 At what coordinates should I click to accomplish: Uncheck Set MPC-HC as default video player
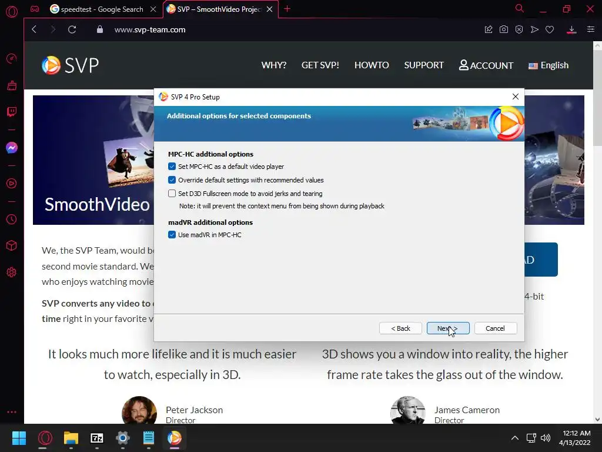pyautogui.click(x=172, y=167)
